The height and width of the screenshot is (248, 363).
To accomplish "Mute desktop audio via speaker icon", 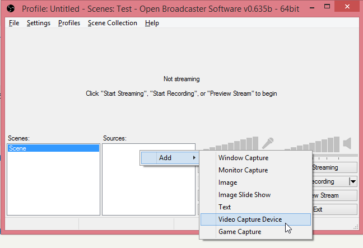I will point(348,143).
